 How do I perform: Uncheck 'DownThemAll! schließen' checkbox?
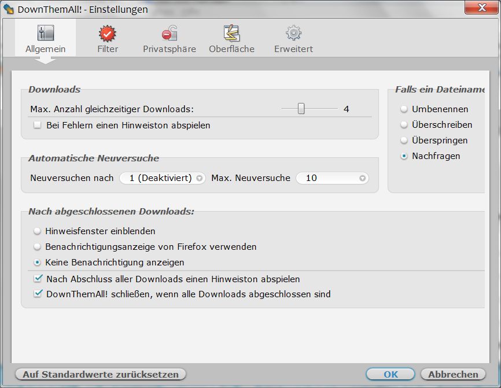[x=38, y=294]
